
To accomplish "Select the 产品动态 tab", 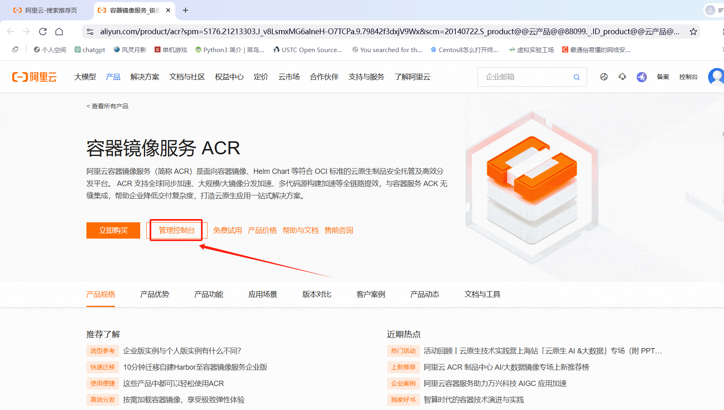I will coord(425,294).
